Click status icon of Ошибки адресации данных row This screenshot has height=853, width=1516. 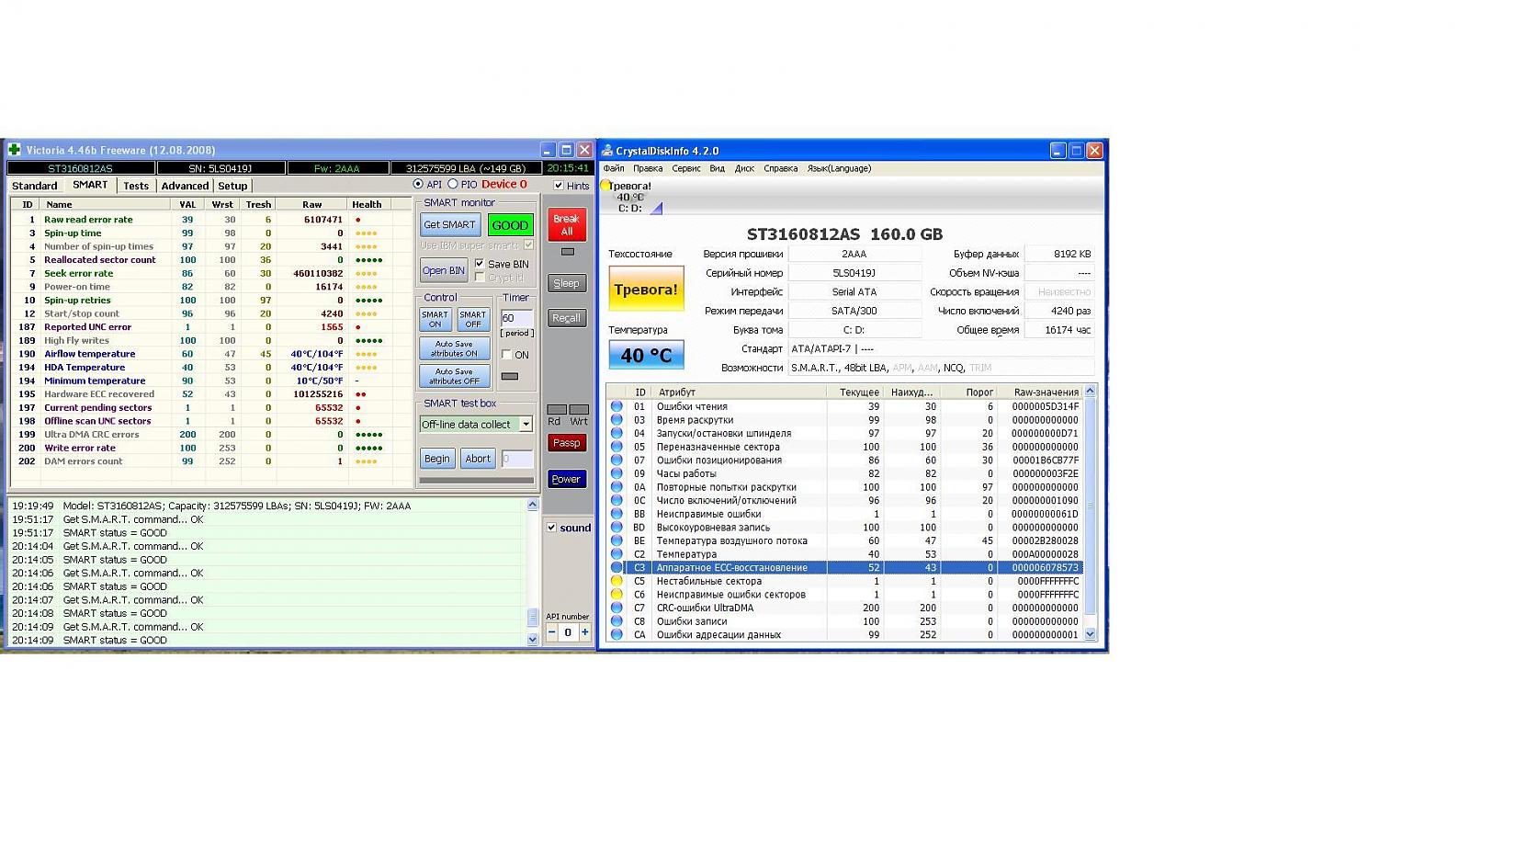[617, 635]
